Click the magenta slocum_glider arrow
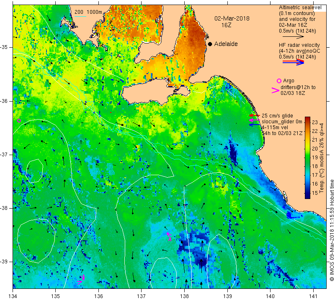This screenshot has width=335, height=301. coord(254,120)
